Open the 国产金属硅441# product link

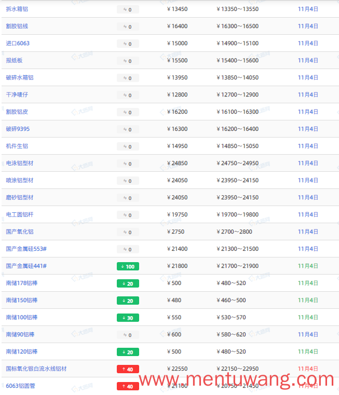(x=26, y=266)
